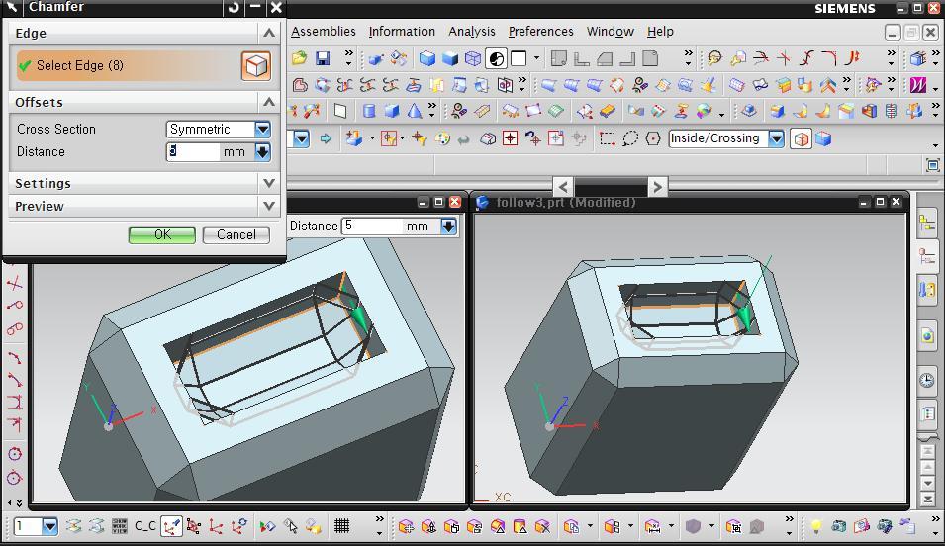The image size is (945, 546).
Task: Click the reset dialog icon in Chamfer title
Action: click(234, 8)
